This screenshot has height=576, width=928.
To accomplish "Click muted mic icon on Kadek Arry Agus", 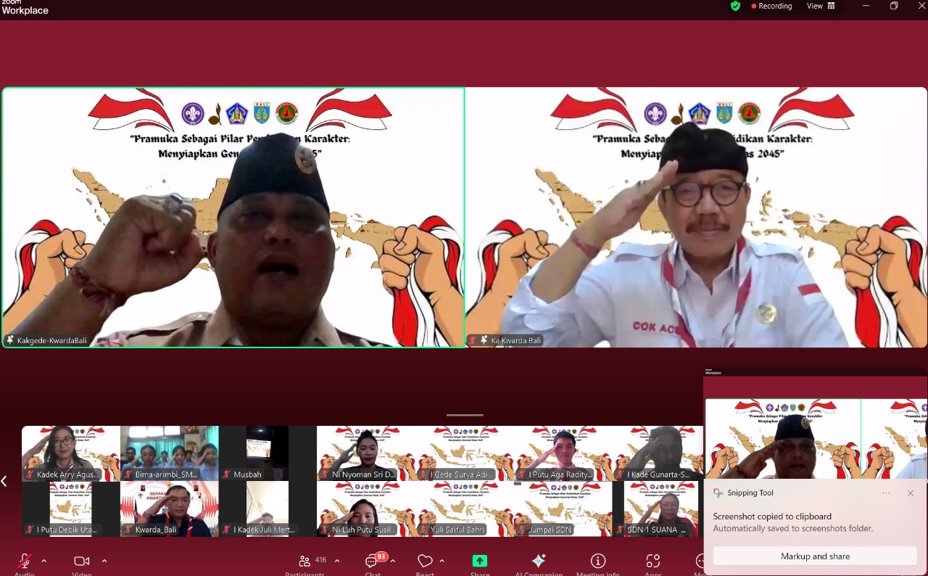I will pos(29,474).
